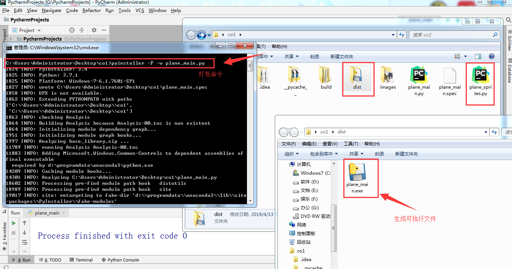Hide the Project tool window
Viewport: 512px width, 269px height.
tap(104, 30)
